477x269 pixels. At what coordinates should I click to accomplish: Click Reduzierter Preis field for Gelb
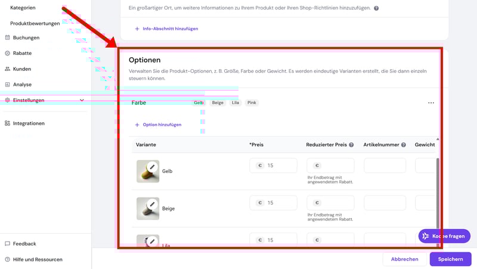(330, 166)
